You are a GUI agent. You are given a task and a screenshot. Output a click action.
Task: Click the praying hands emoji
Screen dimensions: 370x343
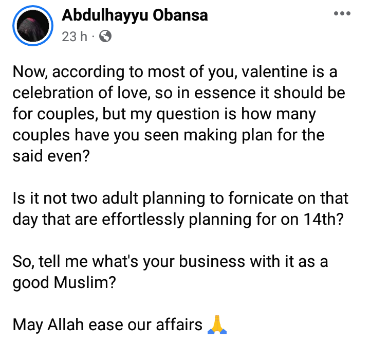coord(217,324)
